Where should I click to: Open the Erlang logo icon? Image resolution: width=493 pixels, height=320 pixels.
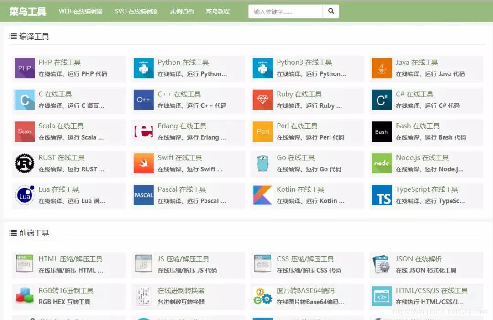144,131
